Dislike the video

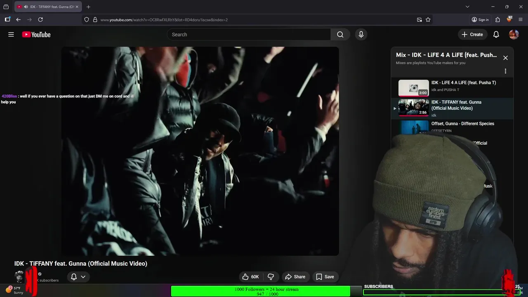pyautogui.click(x=271, y=277)
